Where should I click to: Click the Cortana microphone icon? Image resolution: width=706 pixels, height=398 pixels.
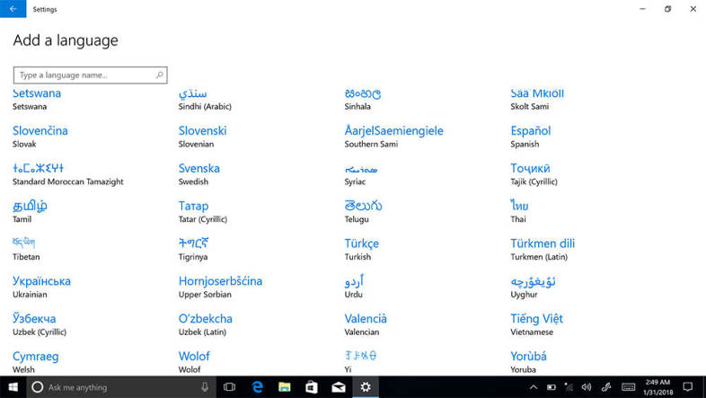[205, 387]
